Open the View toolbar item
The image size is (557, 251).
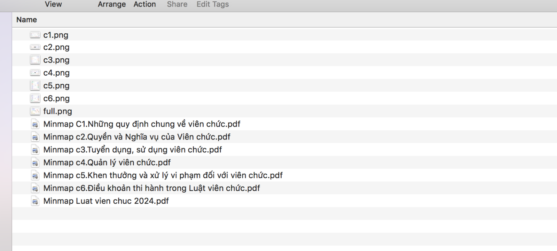(53, 4)
